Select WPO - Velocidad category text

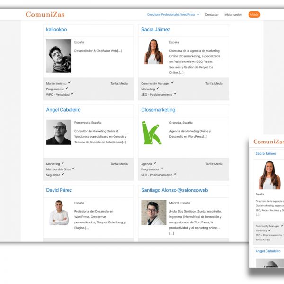(x=58, y=95)
